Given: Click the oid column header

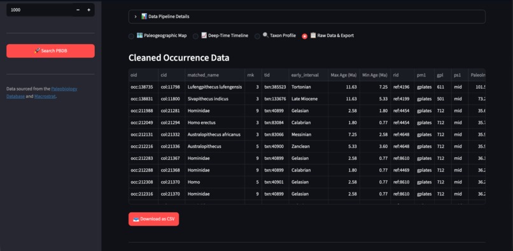Looking at the screenshot, I should [x=143, y=75].
